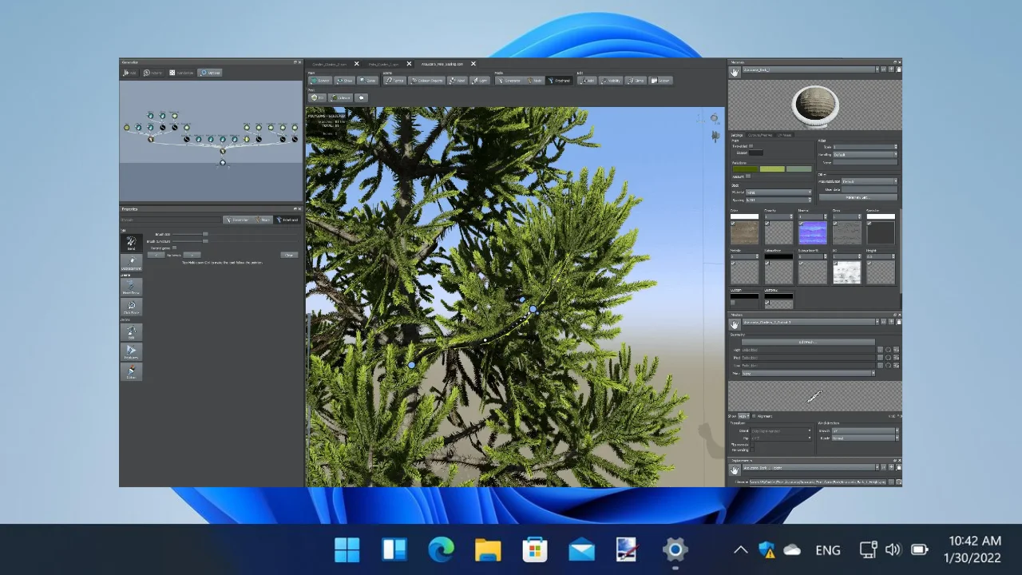Adjust the Brush curvature slider

pyautogui.click(x=205, y=241)
